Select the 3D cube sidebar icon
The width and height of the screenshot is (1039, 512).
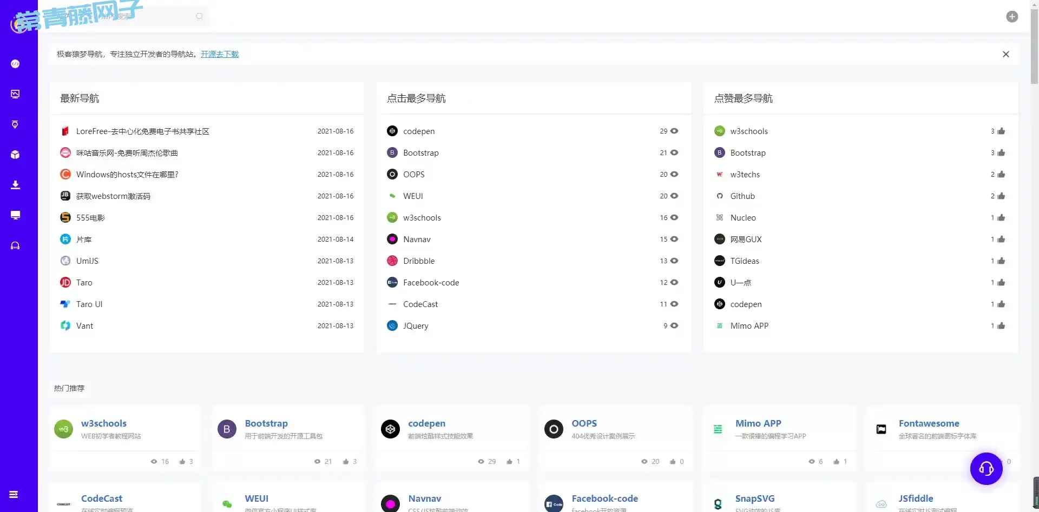tap(15, 155)
